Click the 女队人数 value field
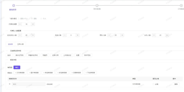This screenshot has width=184, height=92. tap(160, 35)
